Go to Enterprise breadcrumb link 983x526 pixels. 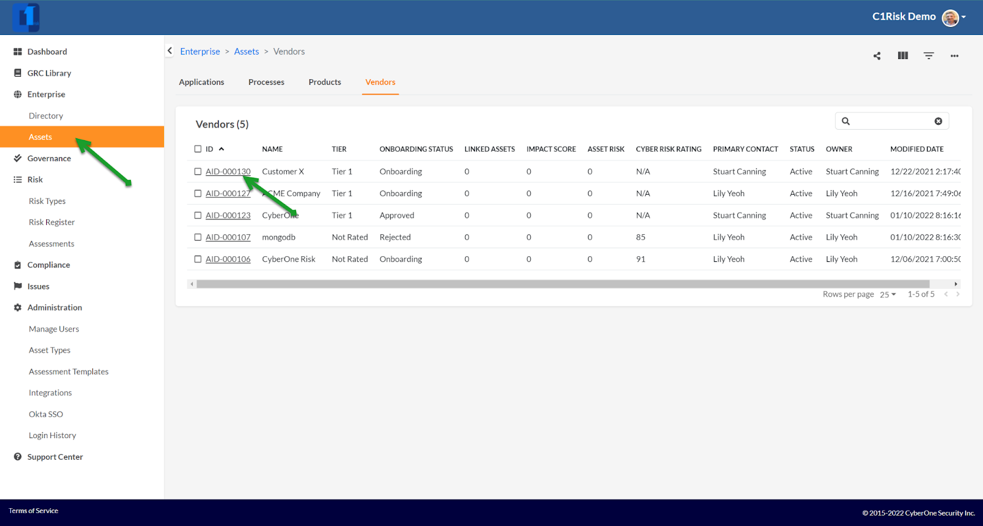(200, 52)
